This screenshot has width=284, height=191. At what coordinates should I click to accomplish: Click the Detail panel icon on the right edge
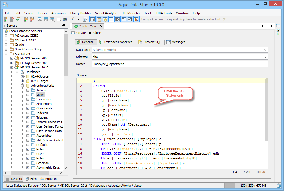(x=278, y=26)
